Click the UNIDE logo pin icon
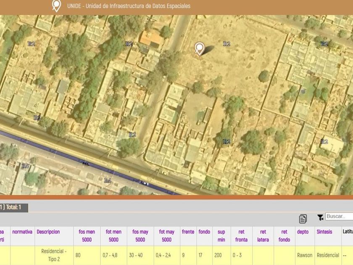This screenshot has height=265, width=353. [x=56, y=6]
